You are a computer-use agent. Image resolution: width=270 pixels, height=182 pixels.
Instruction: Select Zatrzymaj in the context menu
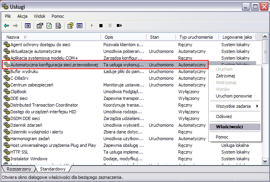226,76
